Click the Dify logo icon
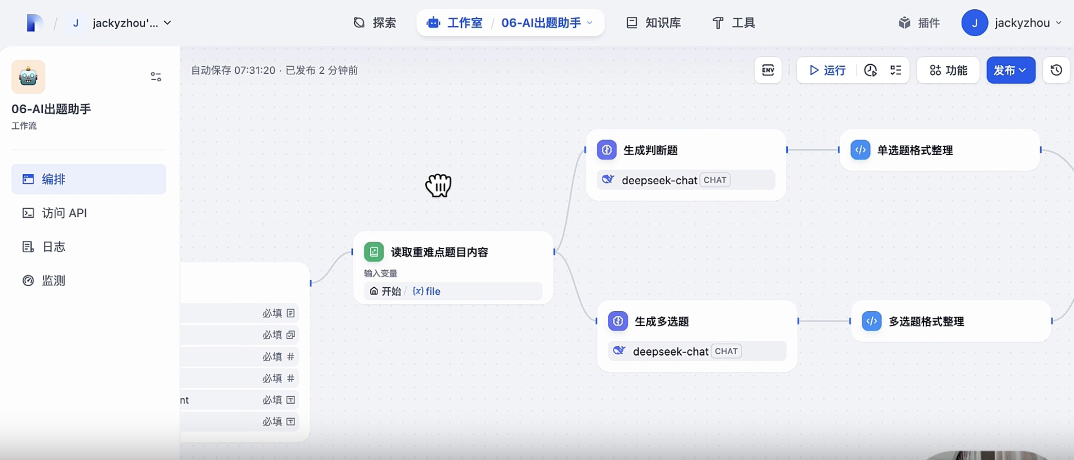 click(x=34, y=23)
